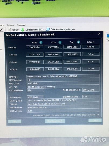Click BIOS Version value 5.24

63,111
